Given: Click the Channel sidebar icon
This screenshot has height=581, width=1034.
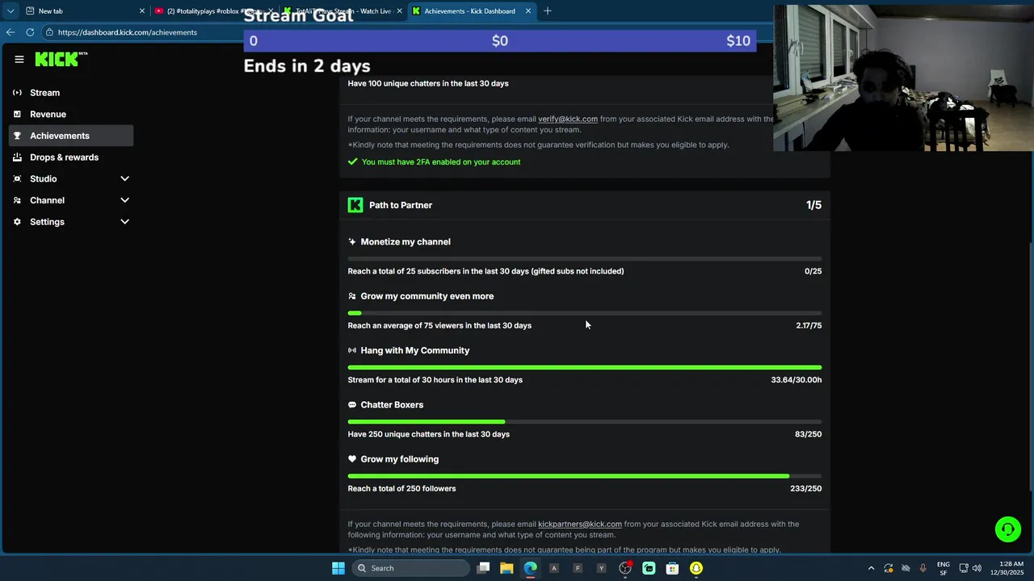Looking at the screenshot, I should 17,200.
